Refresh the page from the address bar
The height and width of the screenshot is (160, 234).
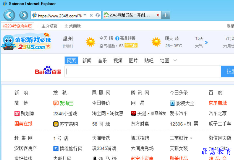pos(98,15)
